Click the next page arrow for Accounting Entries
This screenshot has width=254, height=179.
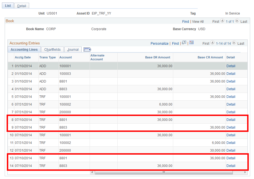[x=234, y=43]
